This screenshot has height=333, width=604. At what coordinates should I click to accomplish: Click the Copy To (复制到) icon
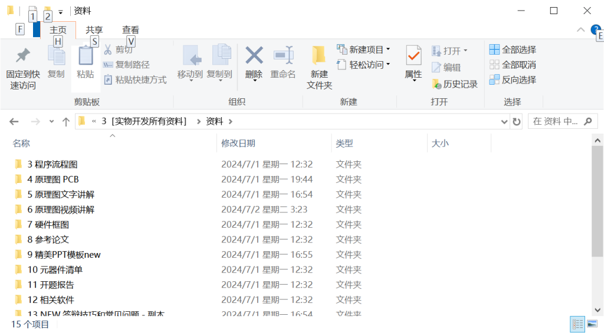point(222,56)
